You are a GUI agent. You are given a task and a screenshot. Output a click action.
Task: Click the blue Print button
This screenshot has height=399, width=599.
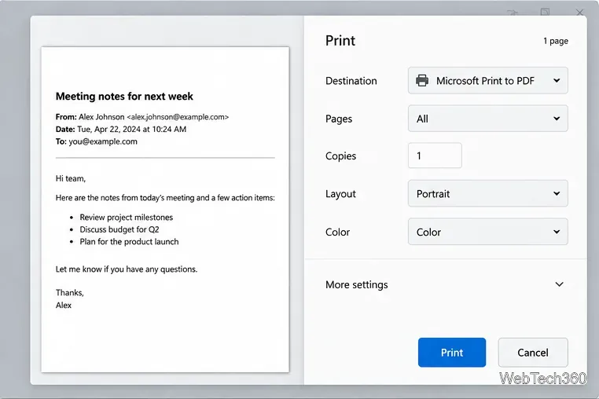click(452, 353)
